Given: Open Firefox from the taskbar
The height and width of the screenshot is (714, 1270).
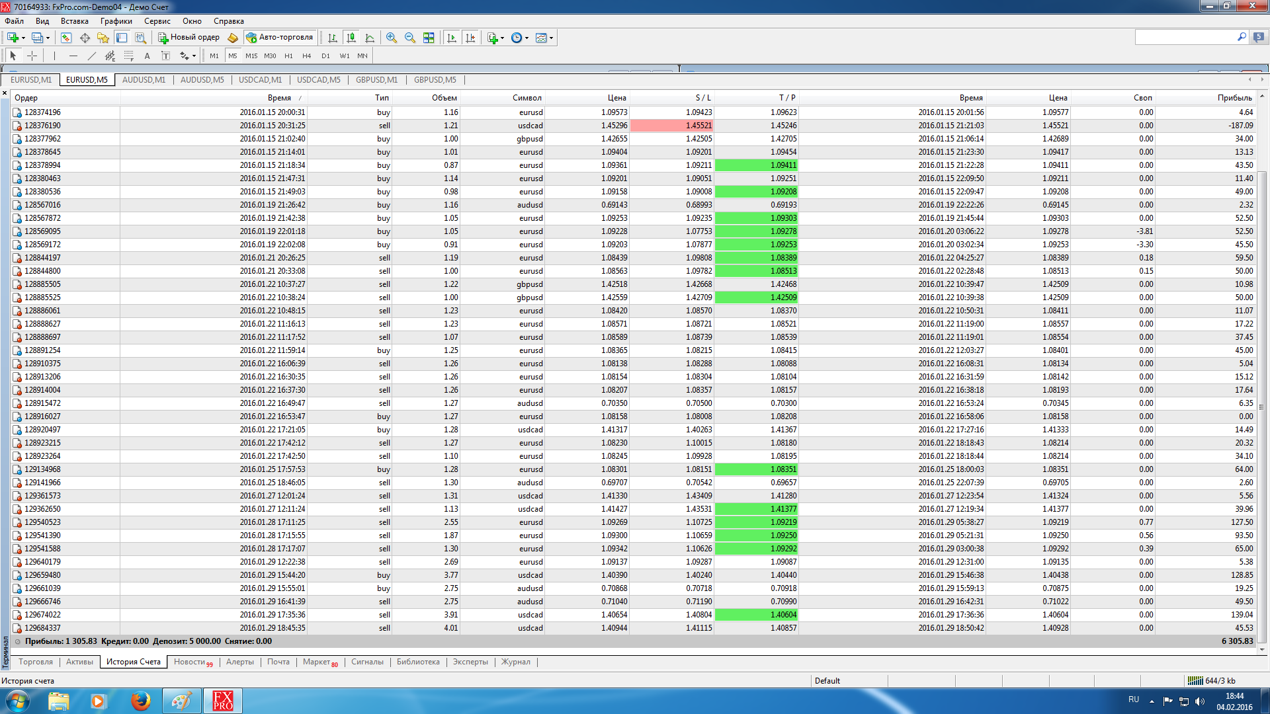Looking at the screenshot, I should coord(140,701).
